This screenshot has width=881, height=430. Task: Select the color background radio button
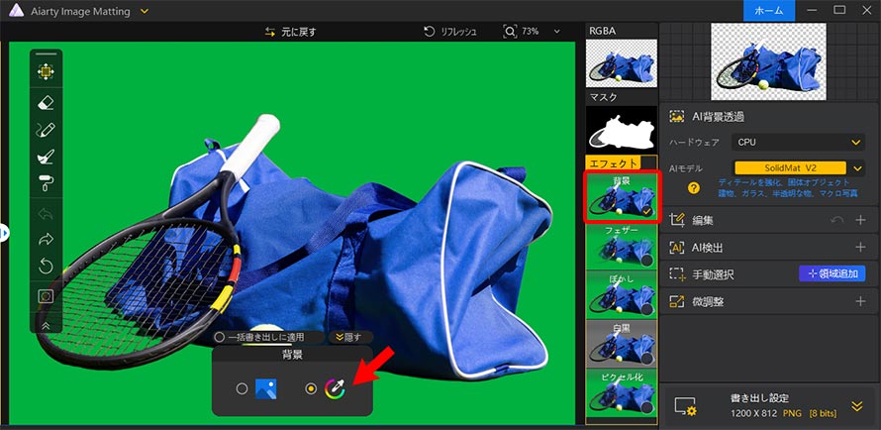click(311, 389)
